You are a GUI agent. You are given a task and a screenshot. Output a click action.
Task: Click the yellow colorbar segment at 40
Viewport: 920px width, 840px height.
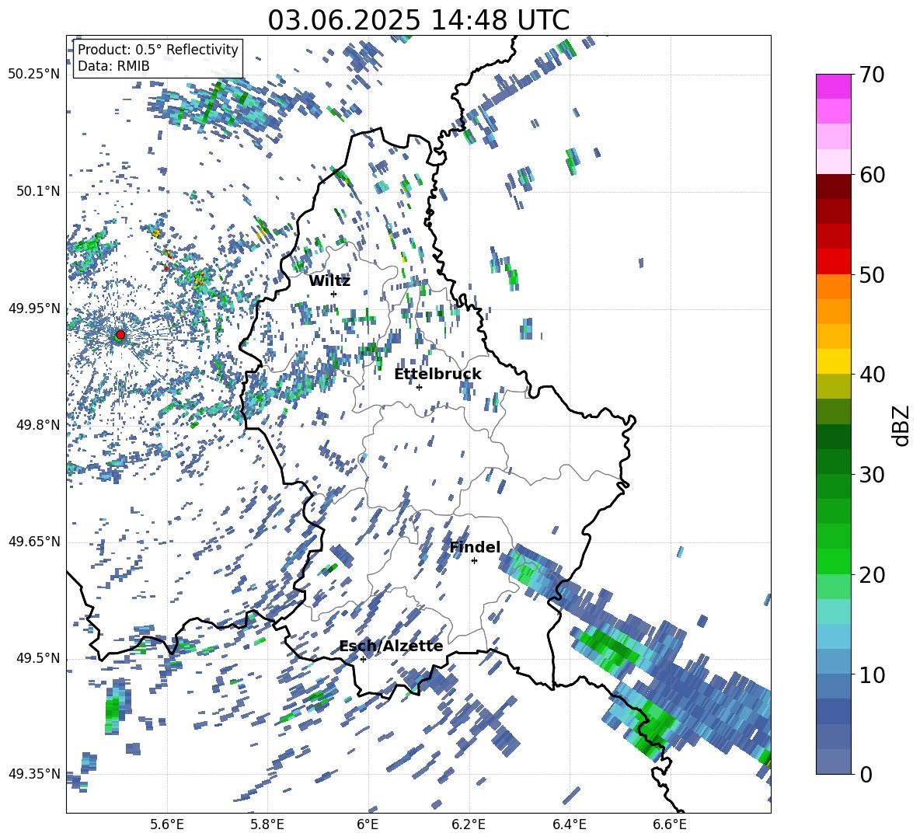pyautogui.click(x=833, y=361)
